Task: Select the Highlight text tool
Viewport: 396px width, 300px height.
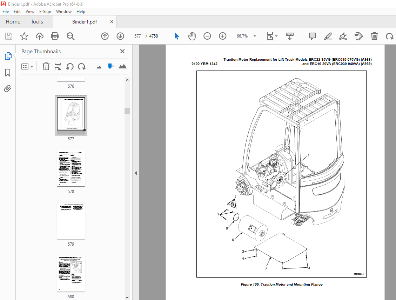Action: coord(328,36)
